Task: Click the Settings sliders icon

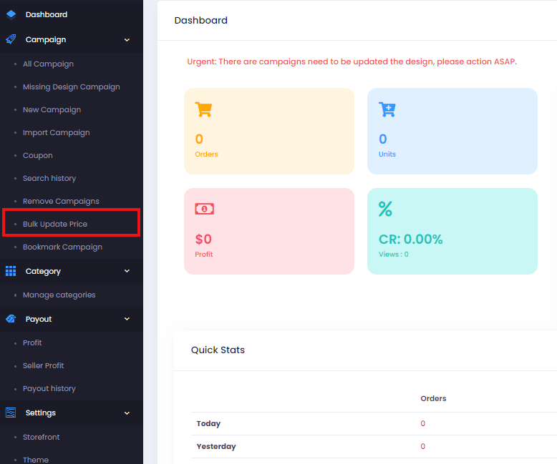Action: point(11,413)
